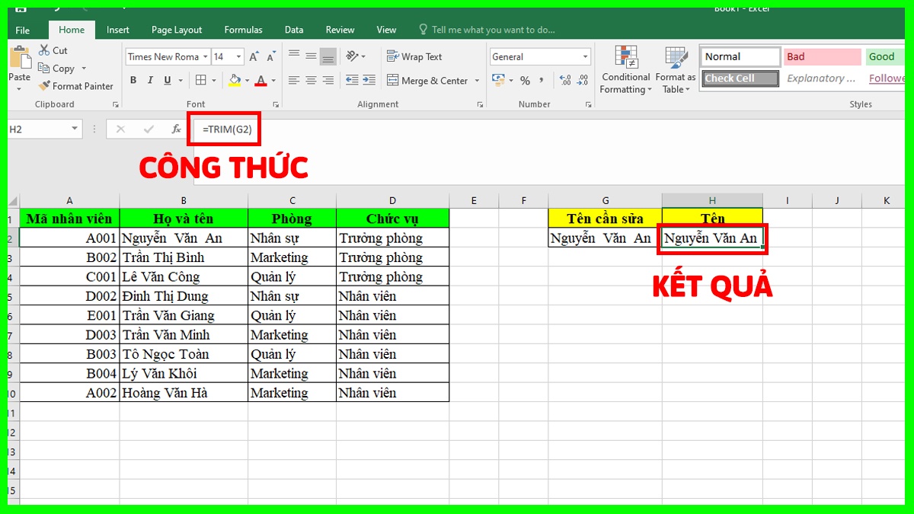
Task: Expand the Font Color arrow
Action: pyautogui.click(x=274, y=80)
